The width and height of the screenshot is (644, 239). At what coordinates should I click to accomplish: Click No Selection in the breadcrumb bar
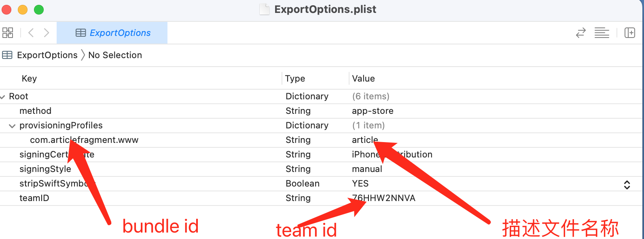coord(115,55)
